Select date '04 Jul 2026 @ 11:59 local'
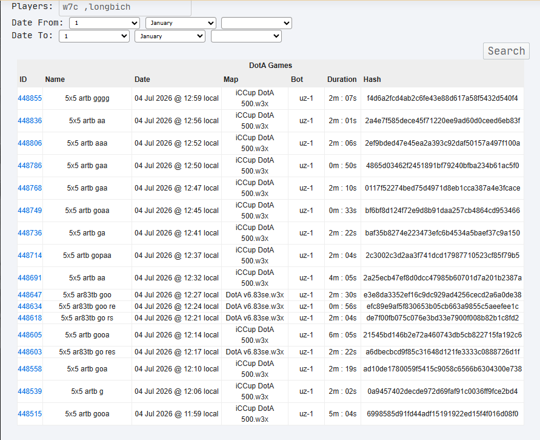The width and height of the screenshot is (540, 440). tap(176, 414)
